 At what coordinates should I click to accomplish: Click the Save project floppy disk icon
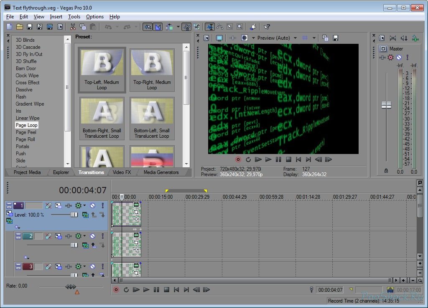click(30, 27)
